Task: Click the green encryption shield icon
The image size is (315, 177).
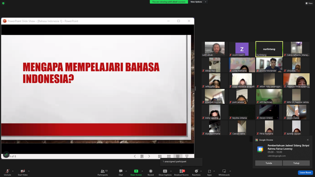Action: coord(3,3)
